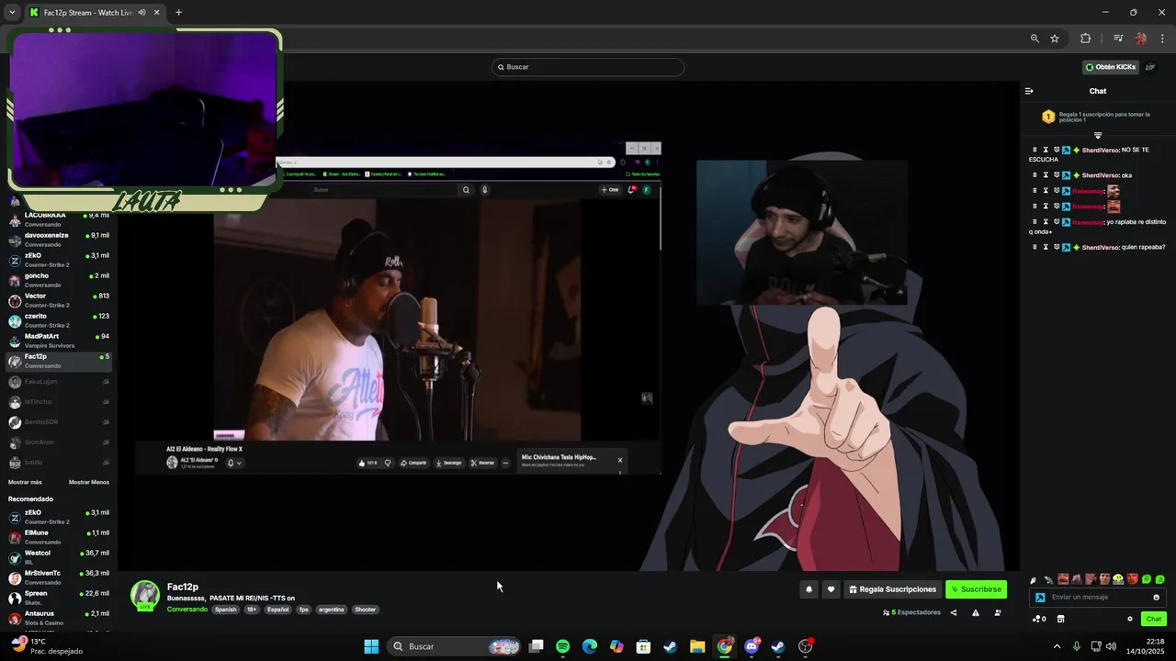The image size is (1176, 661).
Task: Open Task View from the taskbar
Action: (x=537, y=646)
